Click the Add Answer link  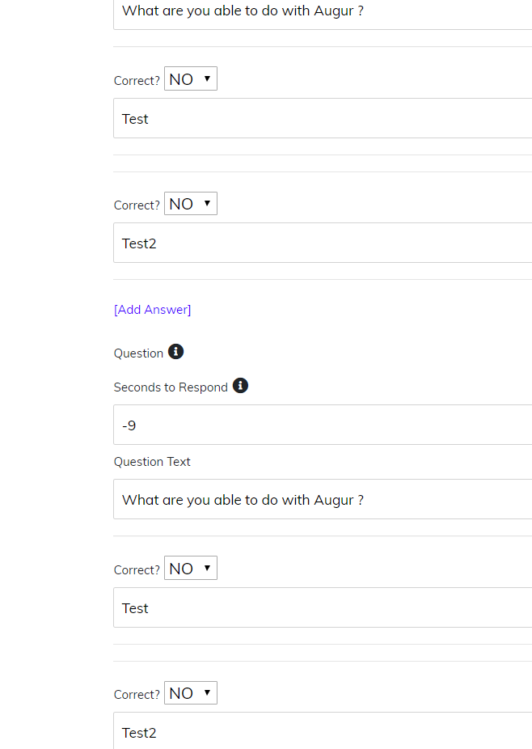tap(152, 309)
